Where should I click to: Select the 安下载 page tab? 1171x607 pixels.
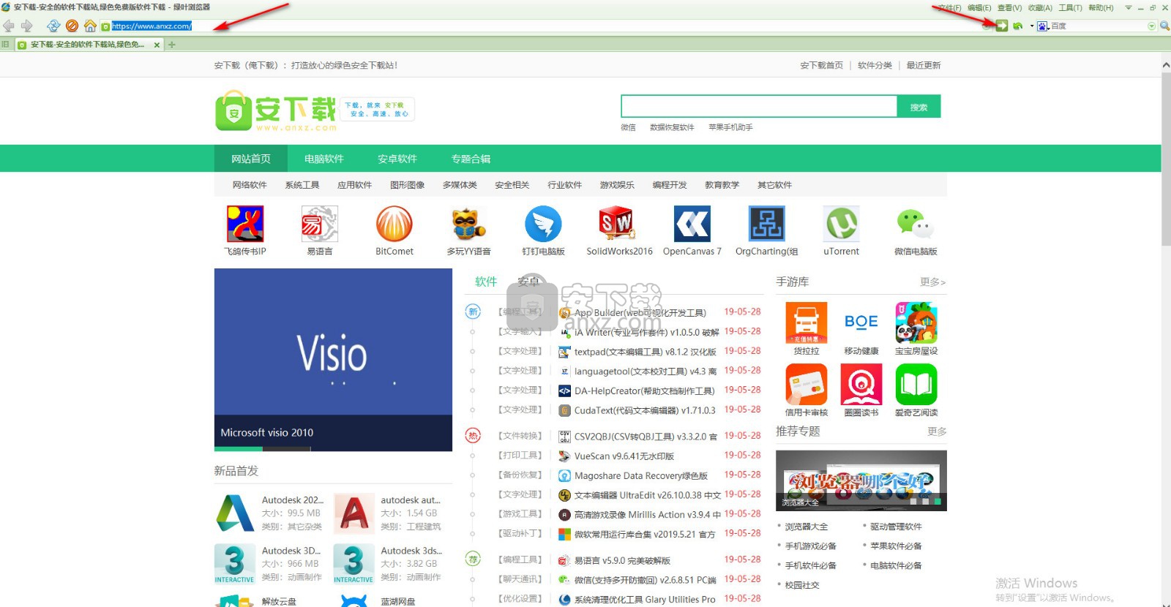89,45
